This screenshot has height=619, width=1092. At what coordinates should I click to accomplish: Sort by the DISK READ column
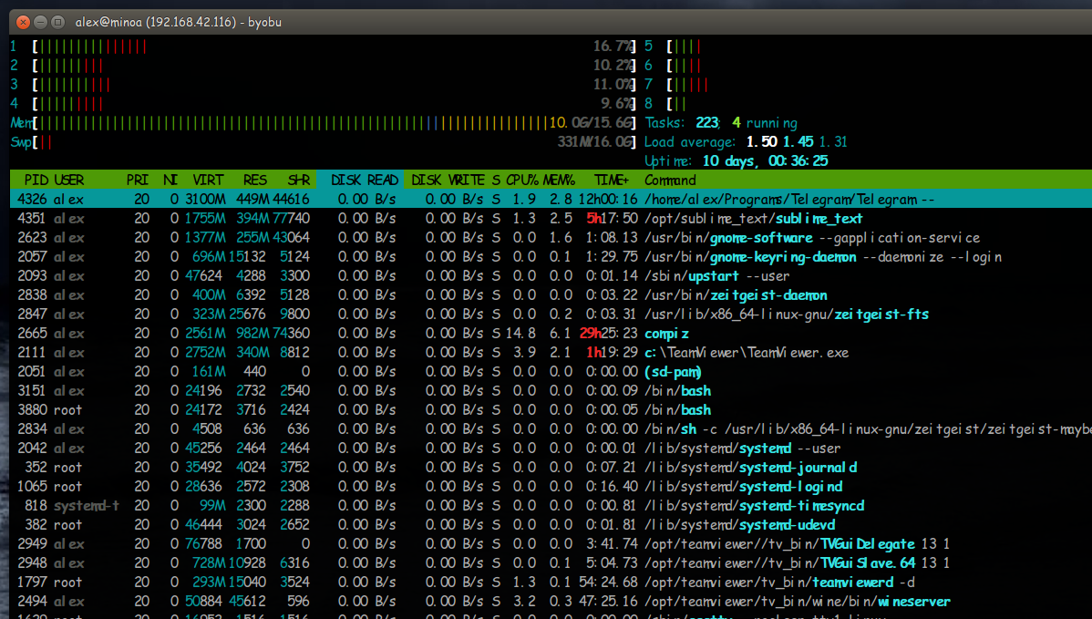pyautogui.click(x=364, y=181)
